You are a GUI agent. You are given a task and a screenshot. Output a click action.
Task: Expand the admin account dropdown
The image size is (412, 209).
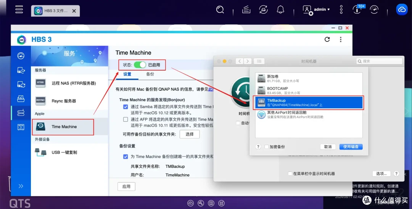(x=322, y=10)
